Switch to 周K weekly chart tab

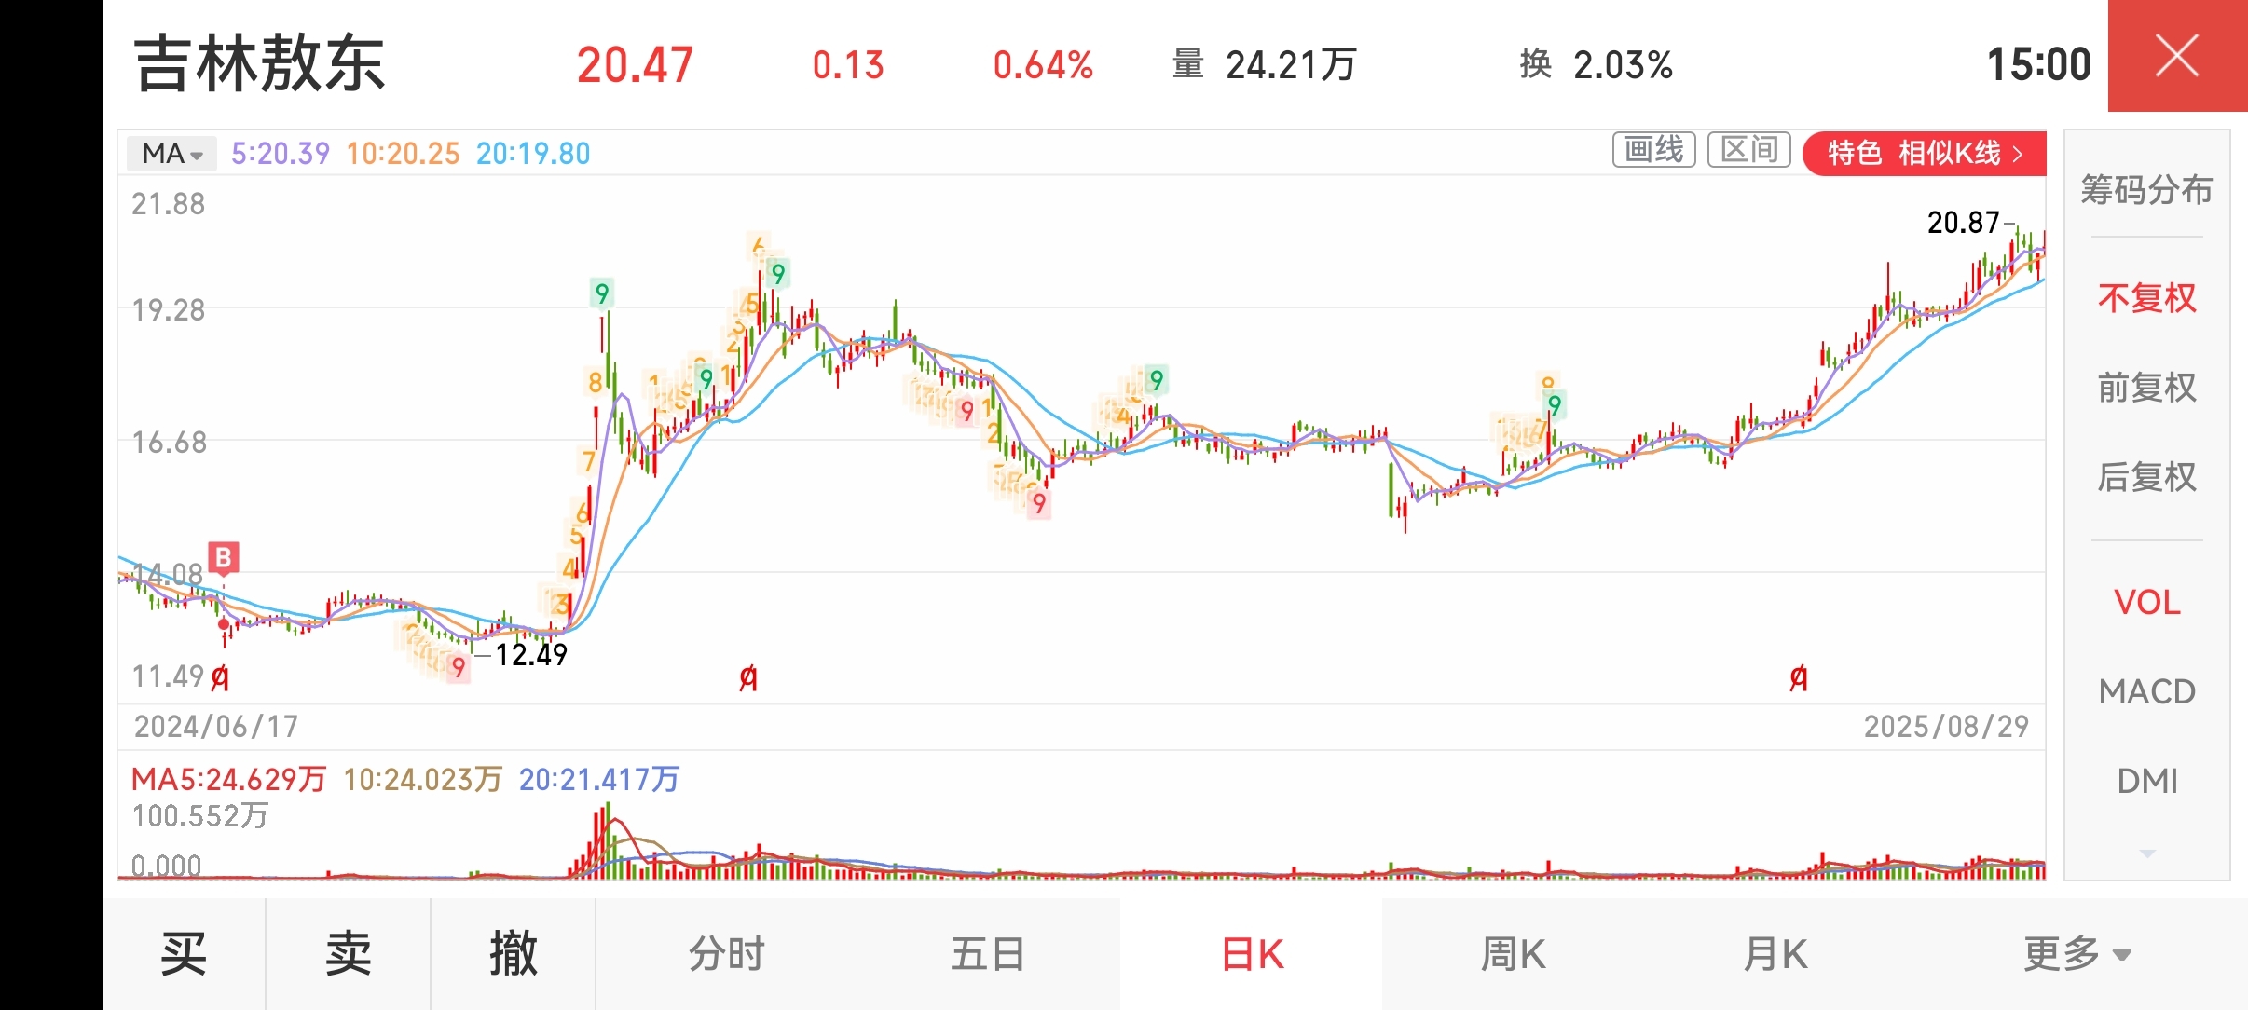tap(1514, 954)
